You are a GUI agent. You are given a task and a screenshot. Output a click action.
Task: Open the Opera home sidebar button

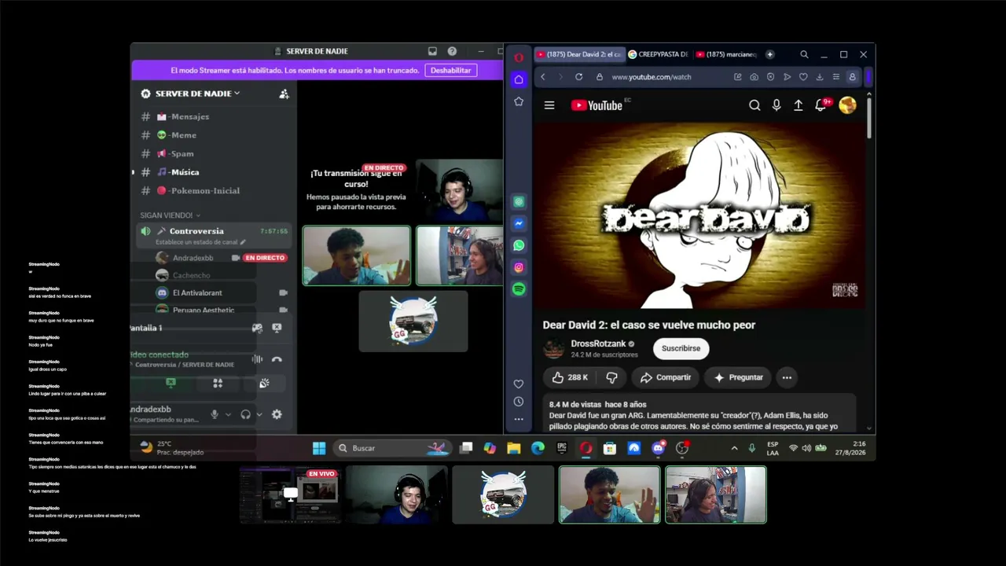[519, 79]
